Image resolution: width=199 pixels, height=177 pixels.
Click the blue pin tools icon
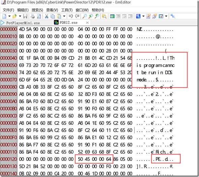[x=173, y=16]
